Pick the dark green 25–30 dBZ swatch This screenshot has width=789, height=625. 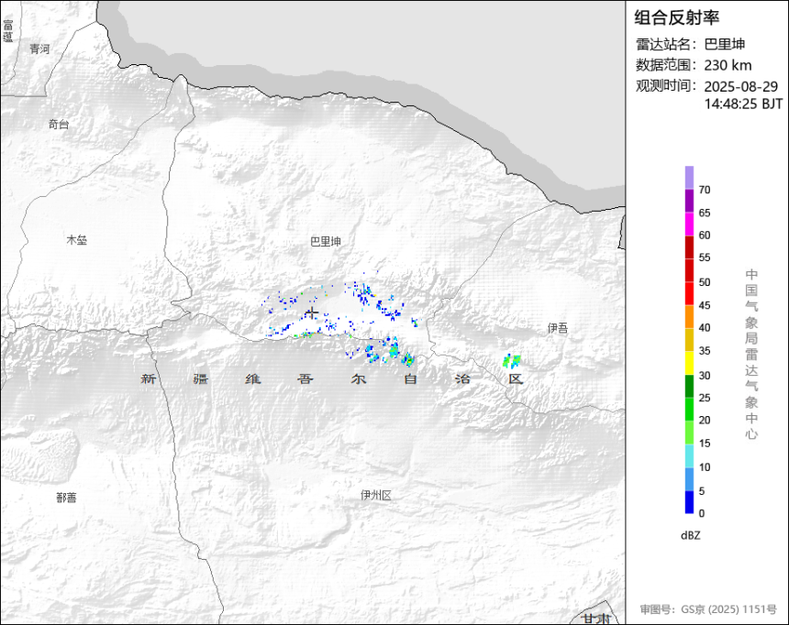tap(689, 386)
